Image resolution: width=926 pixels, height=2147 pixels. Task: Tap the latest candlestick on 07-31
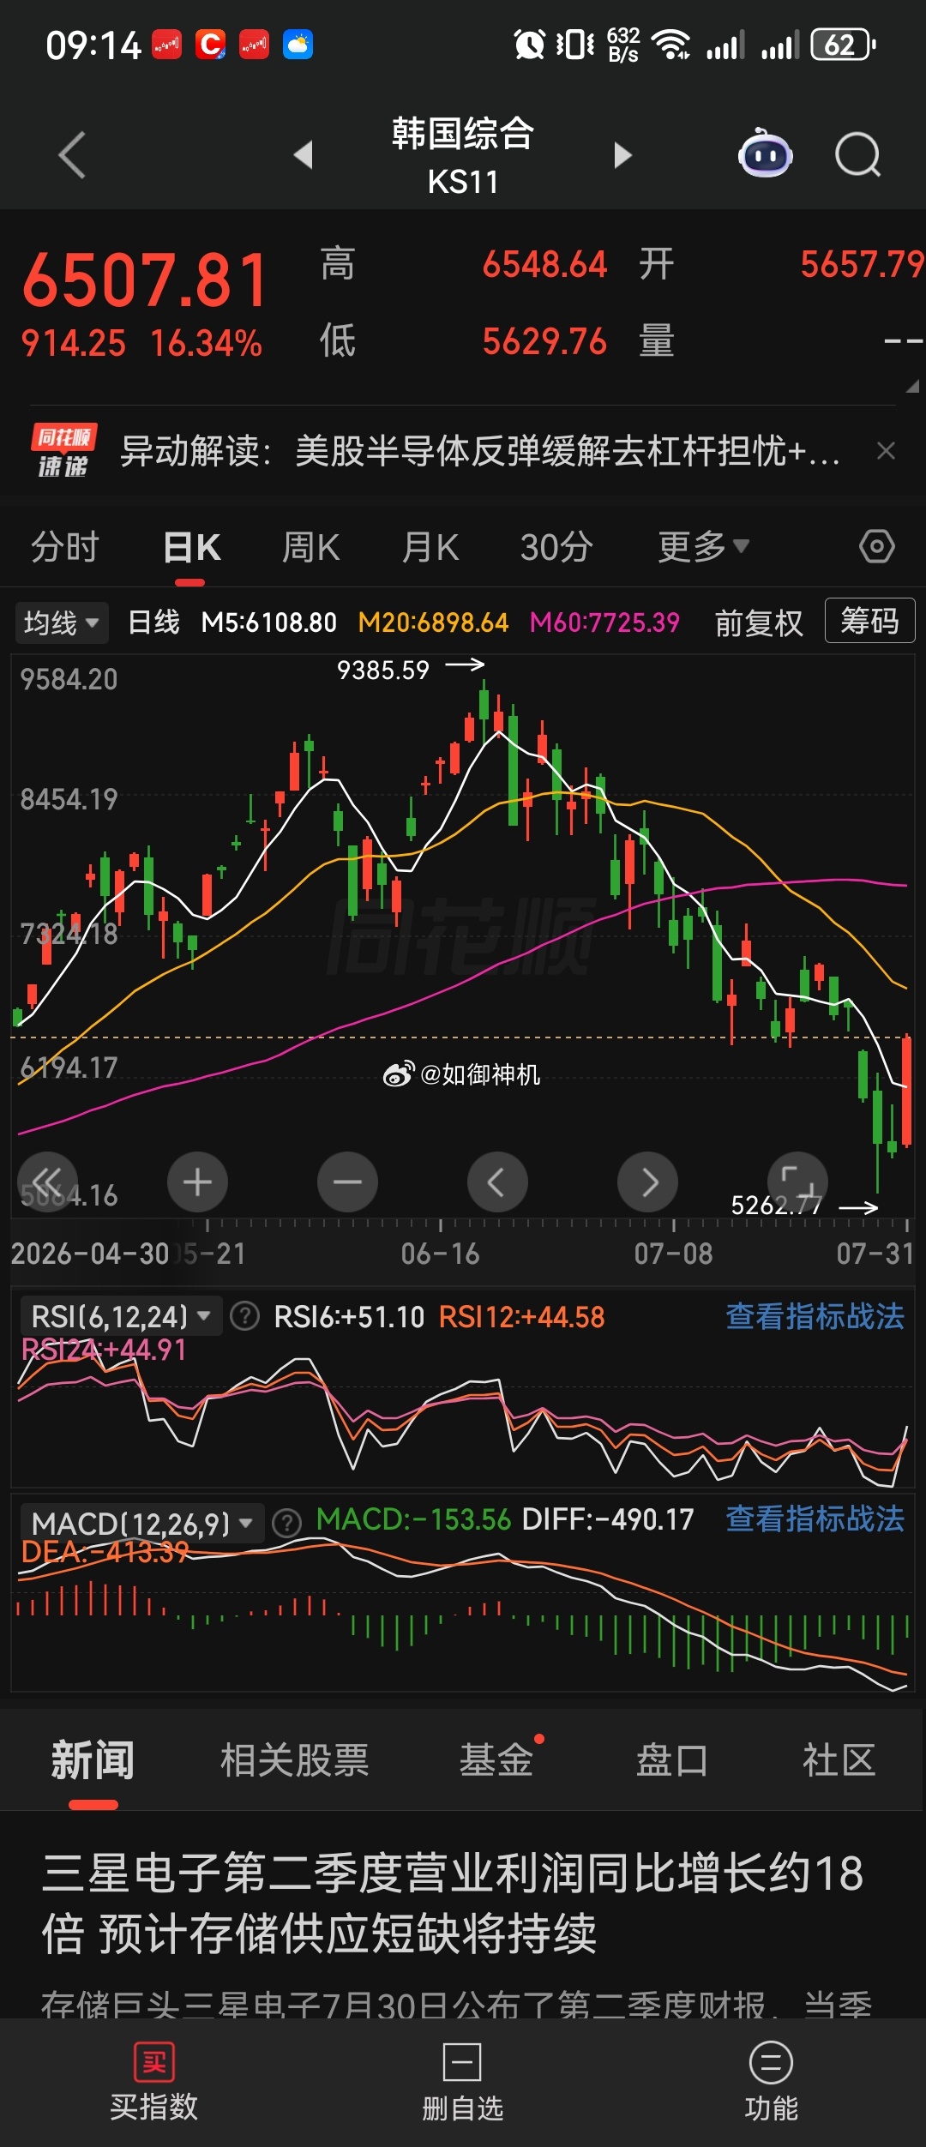tap(907, 1091)
